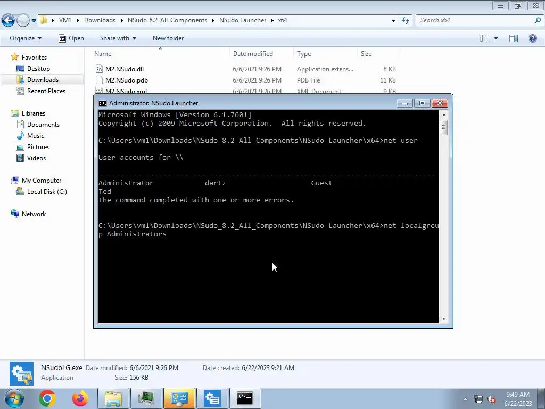
Task: Click NSudo_8.2_All_Components in the breadcrumb
Action: coord(167,20)
